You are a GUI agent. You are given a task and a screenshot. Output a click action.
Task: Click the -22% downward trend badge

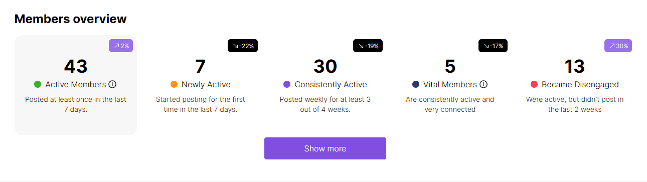click(242, 46)
